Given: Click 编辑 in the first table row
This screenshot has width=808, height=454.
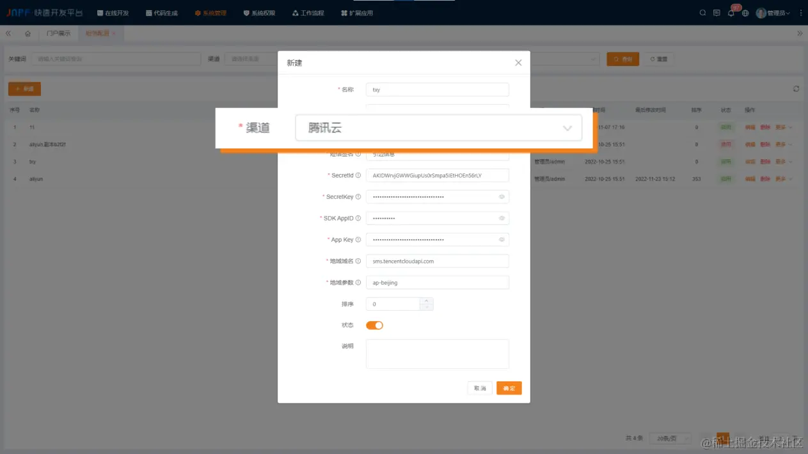Looking at the screenshot, I should 750,127.
